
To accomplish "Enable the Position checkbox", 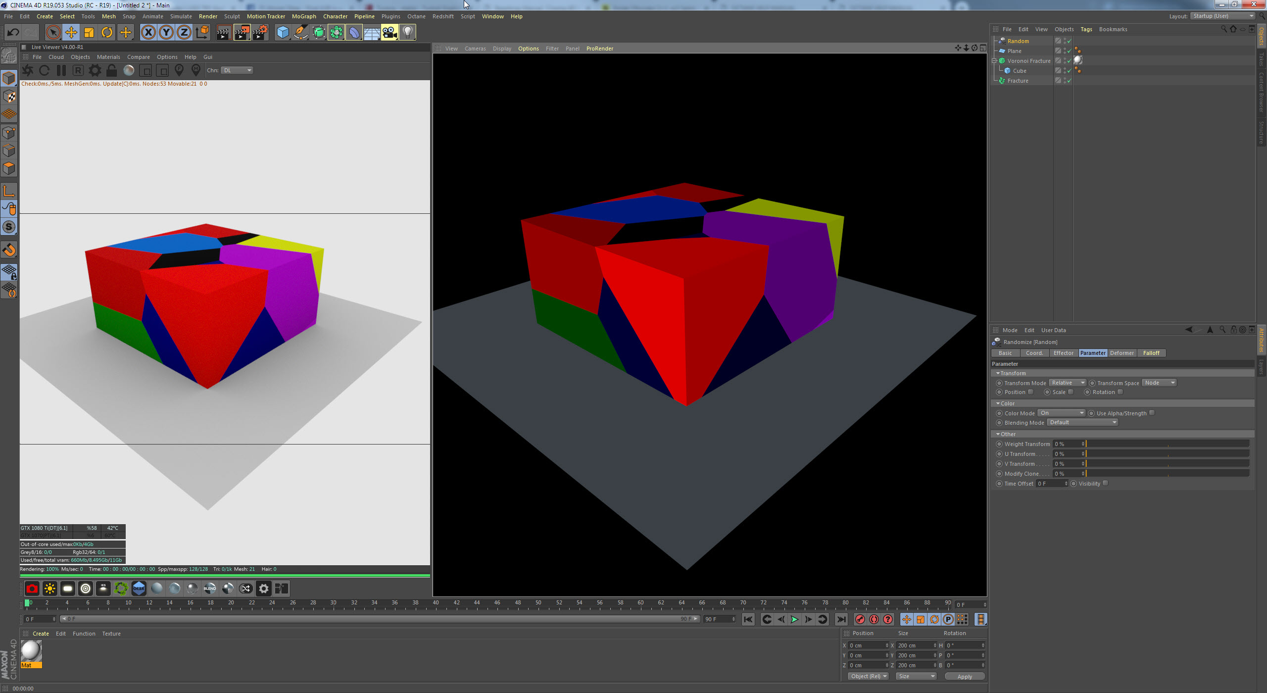I will 1031,392.
